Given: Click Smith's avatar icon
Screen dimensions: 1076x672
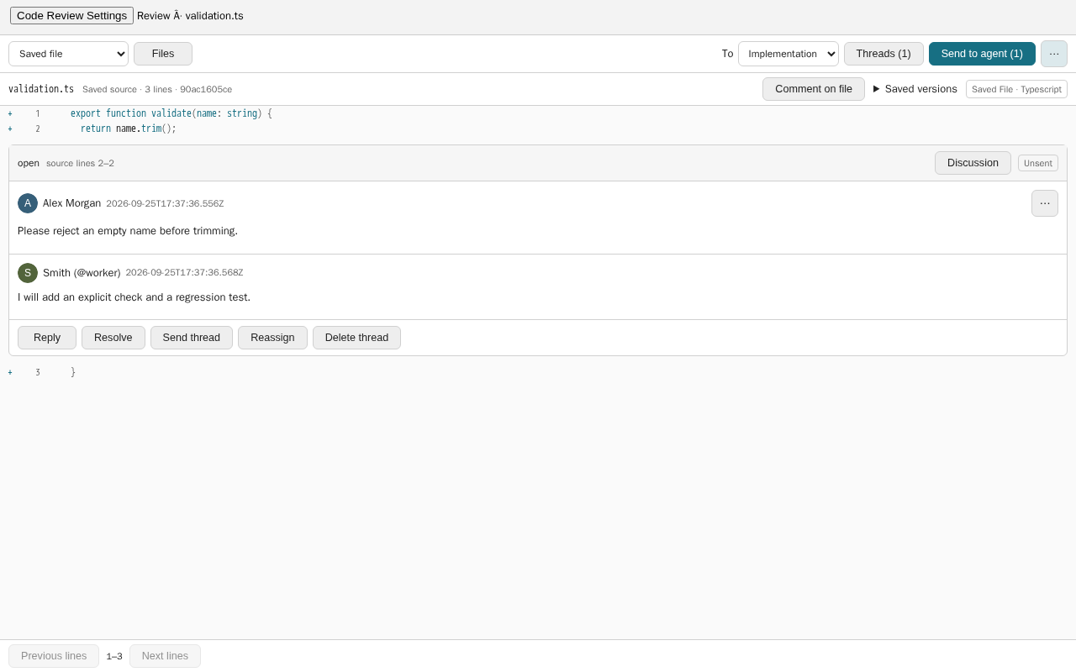Looking at the screenshot, I should click(x=28, y=273).
